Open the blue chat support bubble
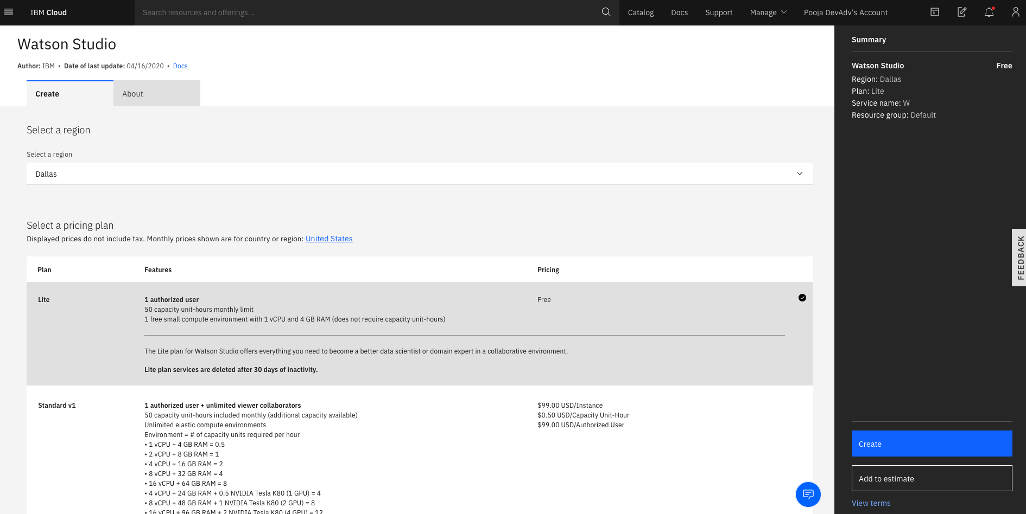This screenshot has width=1026, height=514. pos(808,494)
